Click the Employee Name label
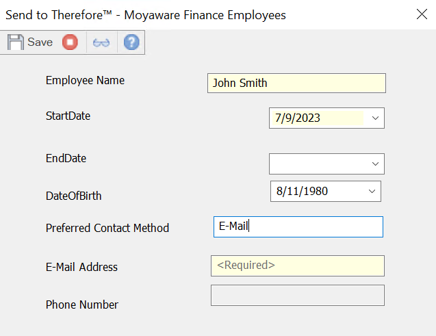This screenshot has height=336, width=436. click(85, 81)
